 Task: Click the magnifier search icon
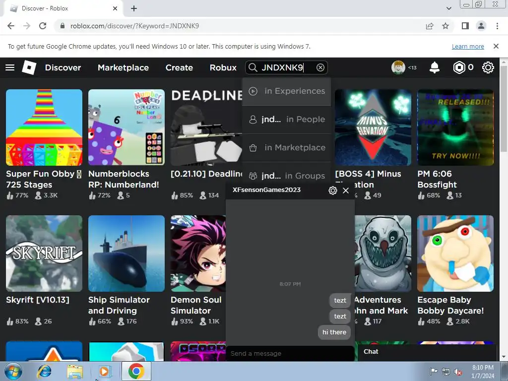(253, 67)
